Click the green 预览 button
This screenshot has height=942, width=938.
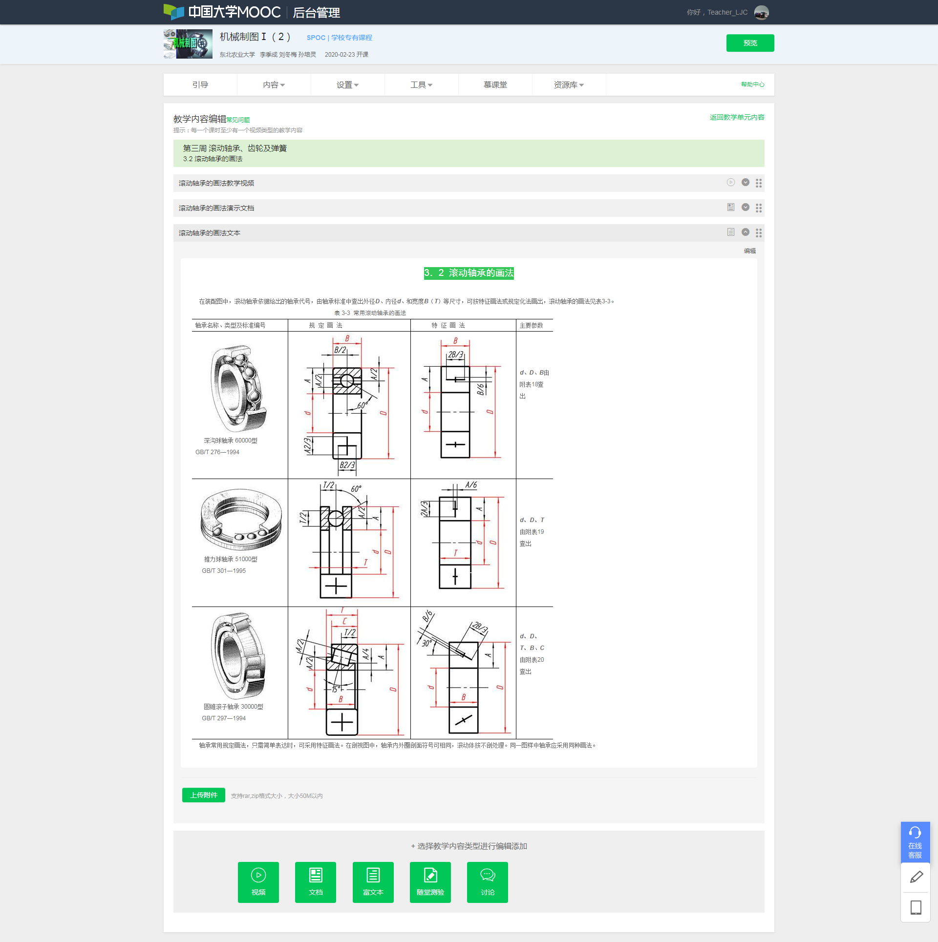pos(749,43)
